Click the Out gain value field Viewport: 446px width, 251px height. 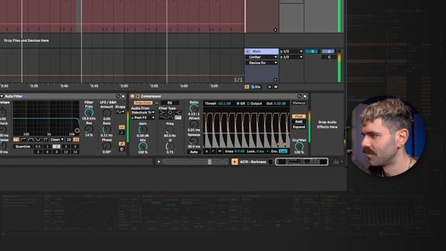click(279, 104)
